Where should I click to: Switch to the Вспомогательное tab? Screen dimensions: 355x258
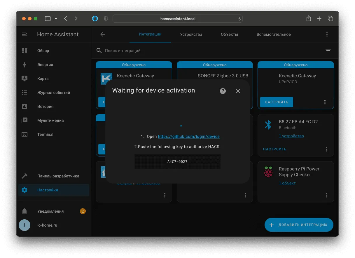[274, 34]
